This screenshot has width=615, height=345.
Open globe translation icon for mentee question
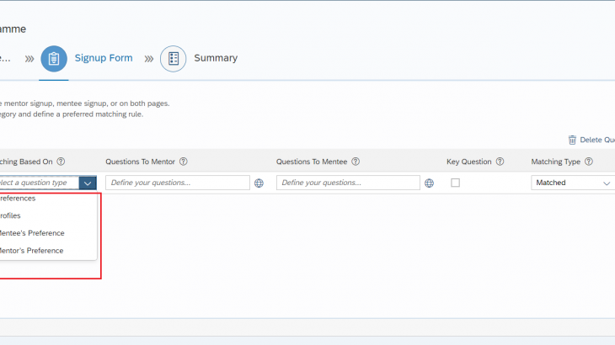tap(430, 183)
